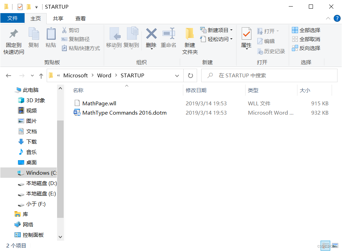
Task: Click the Edit (编辑) button
Action: pyautogui.click(x=266, y=41)
